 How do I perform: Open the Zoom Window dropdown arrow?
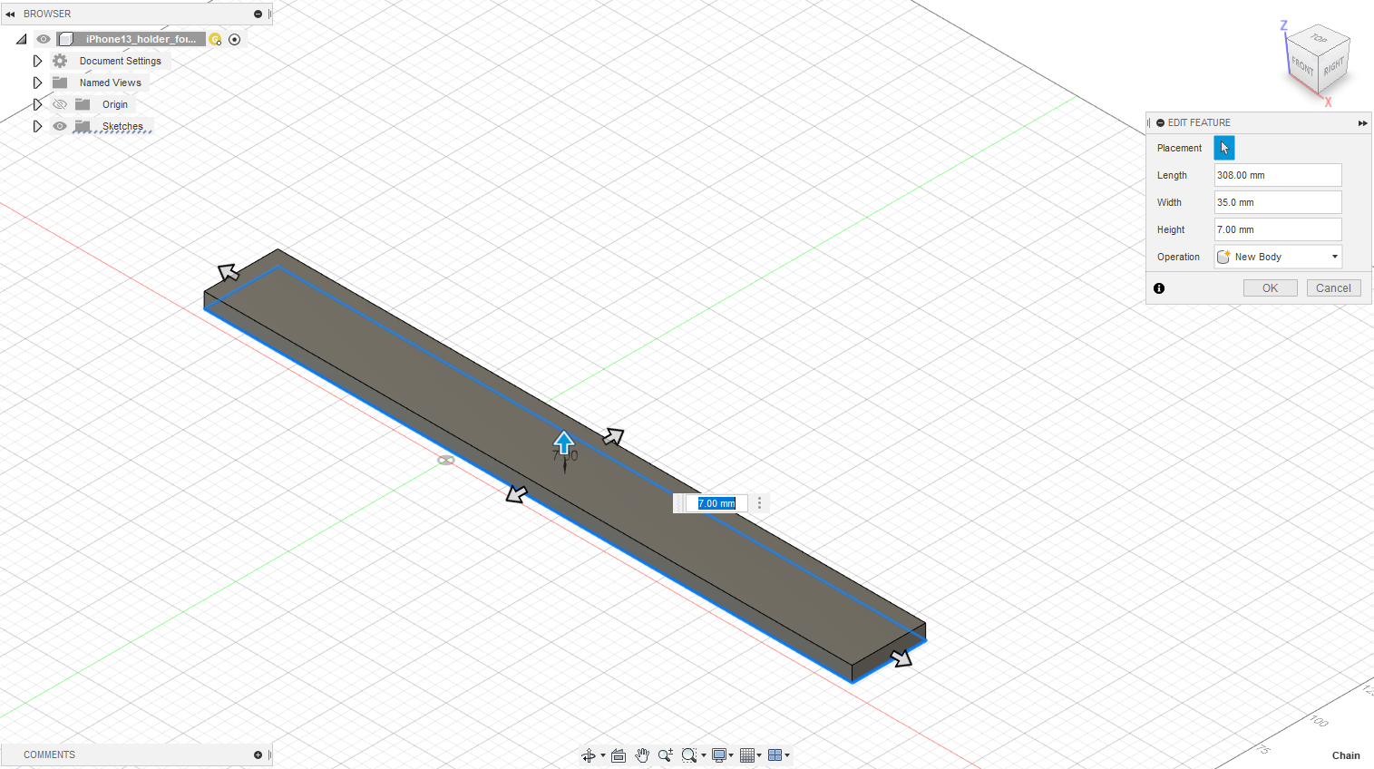click(704, 755)
